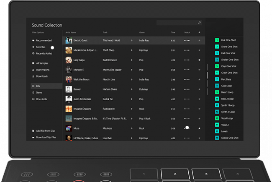Expand the Bad Romance track chevron

(132, 60)
